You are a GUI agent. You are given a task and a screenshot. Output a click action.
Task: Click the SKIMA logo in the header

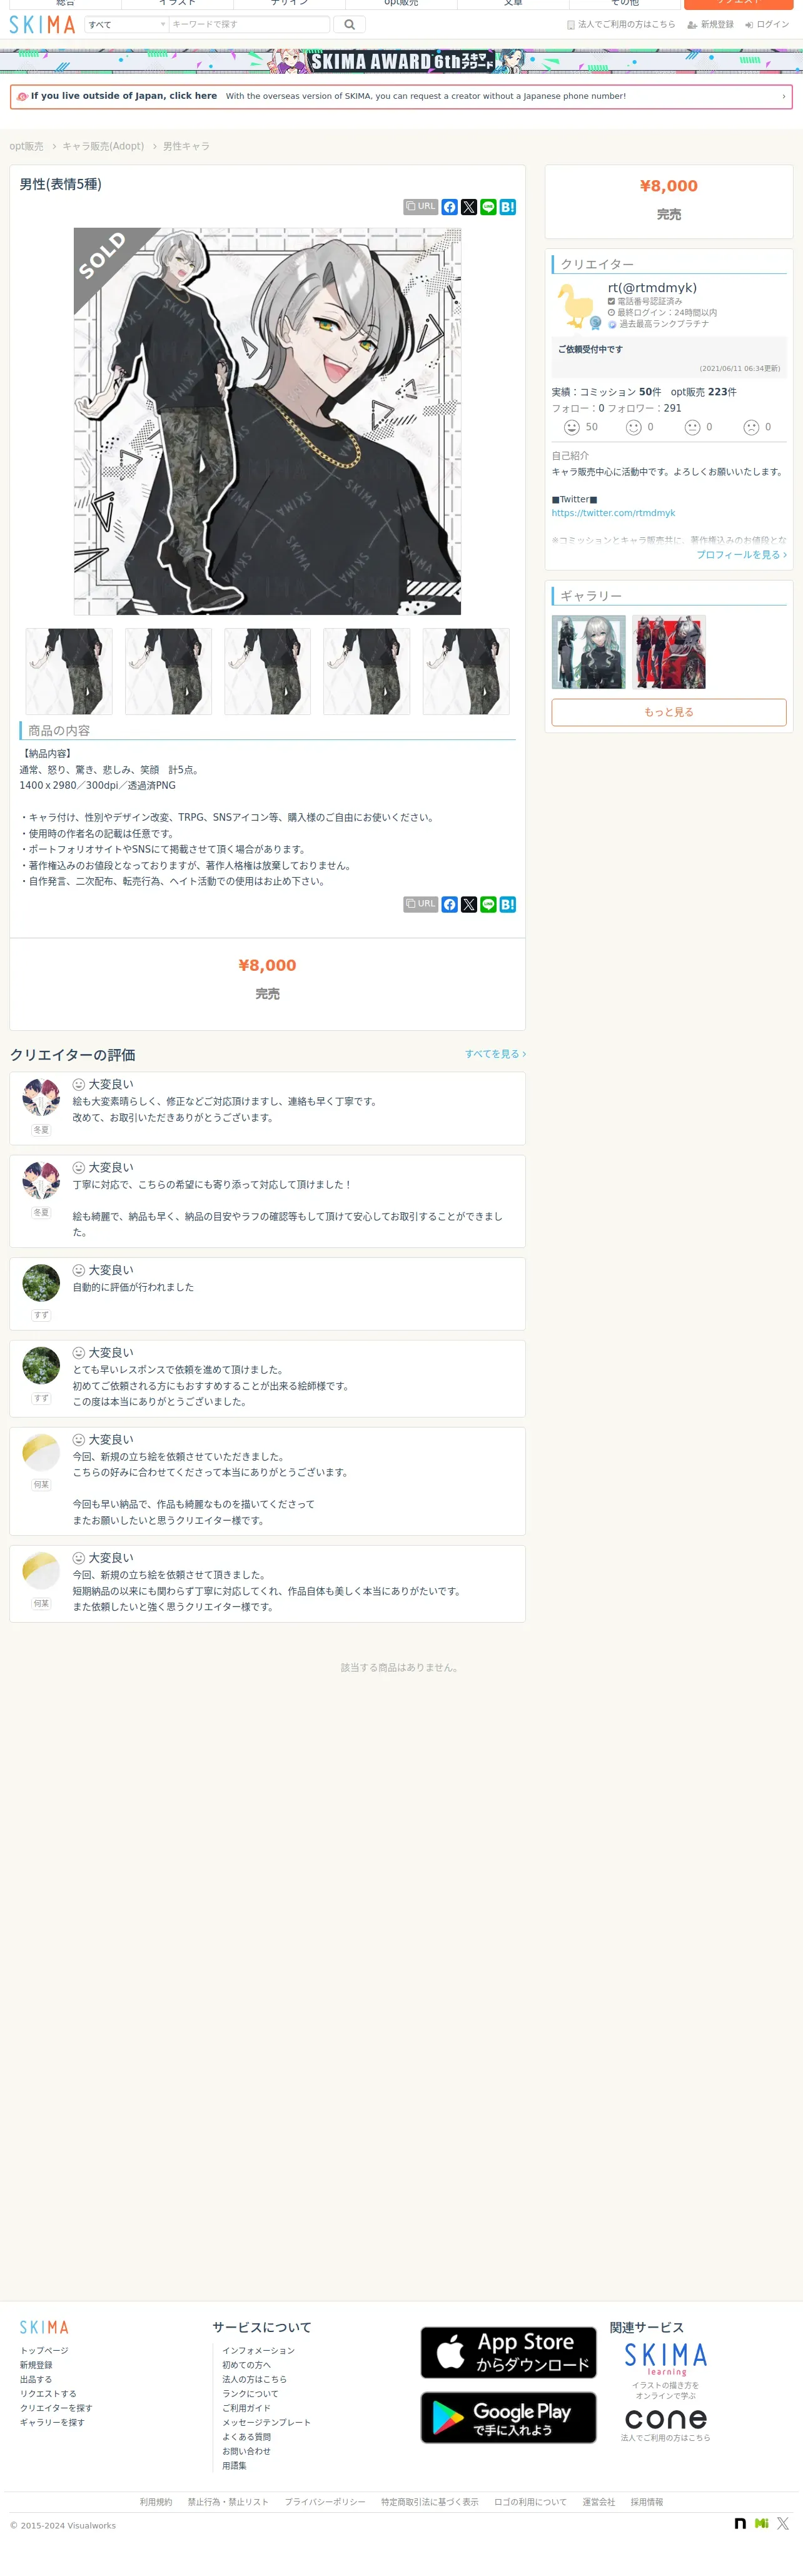coord(42,24)
